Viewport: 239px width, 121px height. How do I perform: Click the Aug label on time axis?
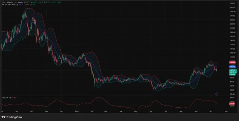(x=181, y=111)
